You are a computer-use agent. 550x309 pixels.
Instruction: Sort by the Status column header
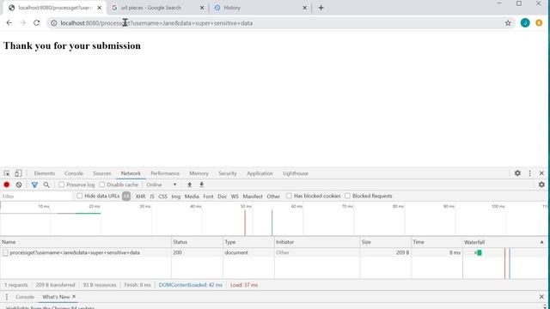[x=197, y=242]
